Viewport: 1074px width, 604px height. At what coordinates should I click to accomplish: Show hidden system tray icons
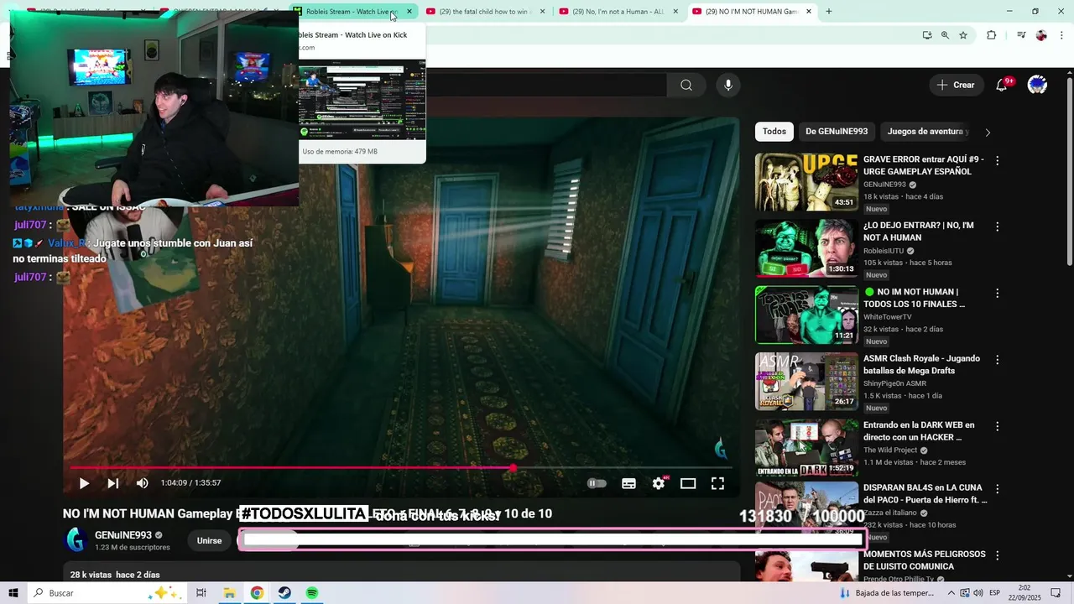(x=951, y=593)
